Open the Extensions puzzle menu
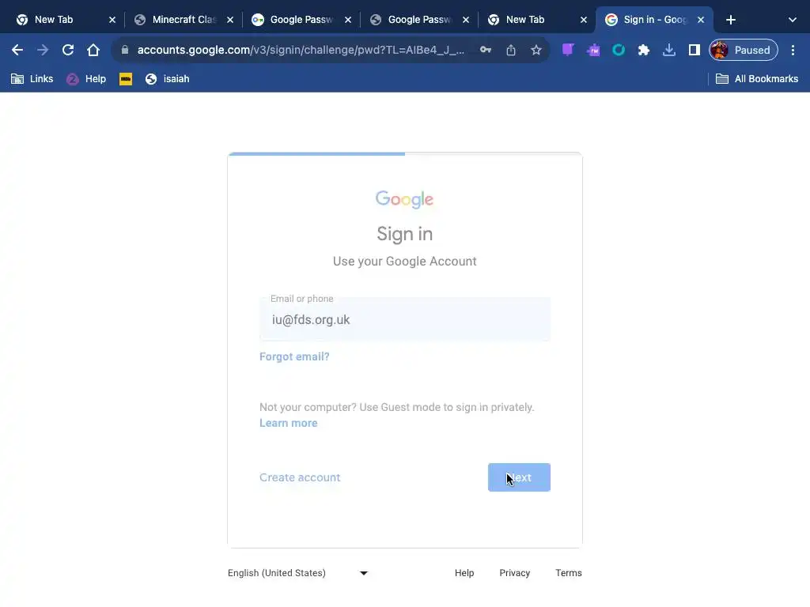The height and width of the screenshot is (607, 810). tap(644, 50)
